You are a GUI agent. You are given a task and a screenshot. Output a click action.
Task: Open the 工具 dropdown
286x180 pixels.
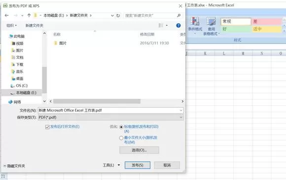point(111,165)
